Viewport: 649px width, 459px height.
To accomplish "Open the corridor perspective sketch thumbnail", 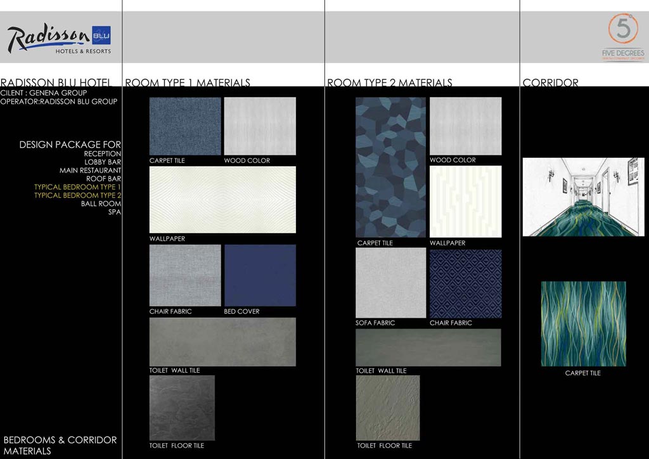I will pyautogui.click(x=584, y=197).
